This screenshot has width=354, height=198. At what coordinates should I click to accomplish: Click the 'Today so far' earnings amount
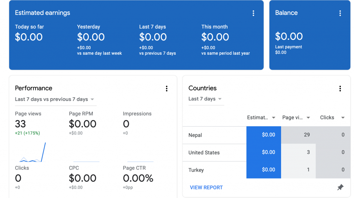point(29,37)
